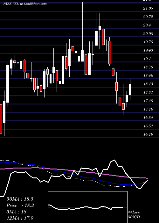Click the 17.16 price axis label
Screen dimensions: 159x223
148,109
